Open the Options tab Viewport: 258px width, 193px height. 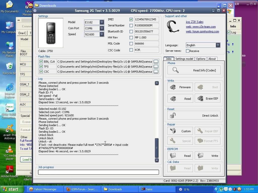click(201, 59)
